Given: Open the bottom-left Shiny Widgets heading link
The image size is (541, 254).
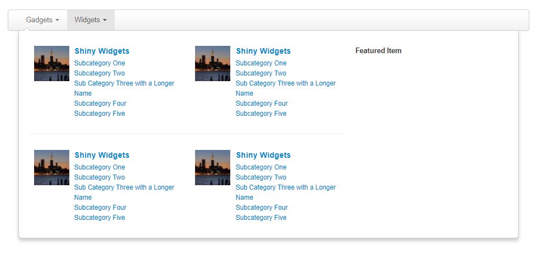Looking at the screenshot, I should coord(102,155).
